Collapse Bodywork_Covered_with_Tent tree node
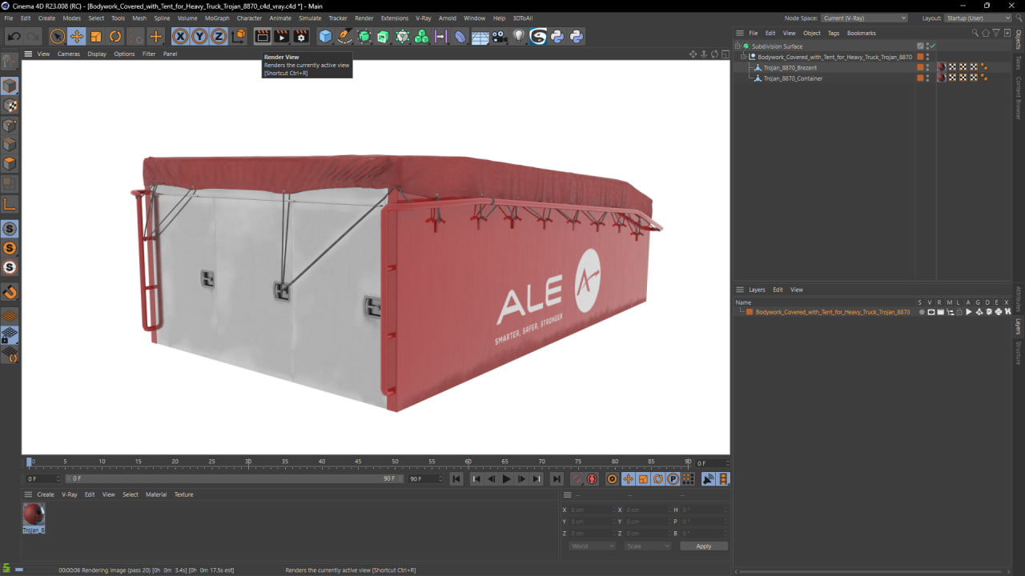The width and height of the screenshot is (1025, 576). click(x=743, y=57)
